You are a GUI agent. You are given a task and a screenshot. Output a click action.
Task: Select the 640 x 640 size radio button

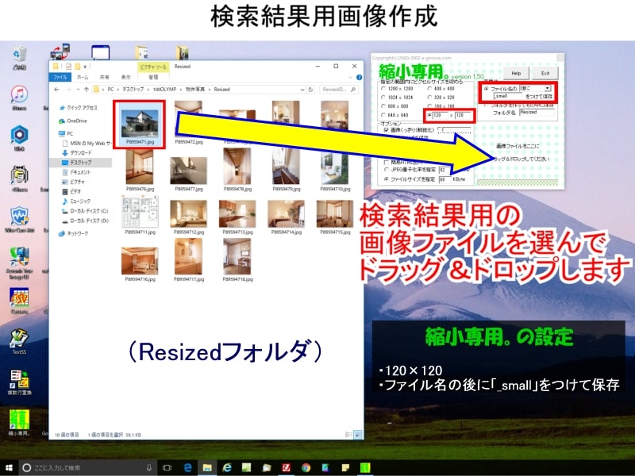click(383, 115)
